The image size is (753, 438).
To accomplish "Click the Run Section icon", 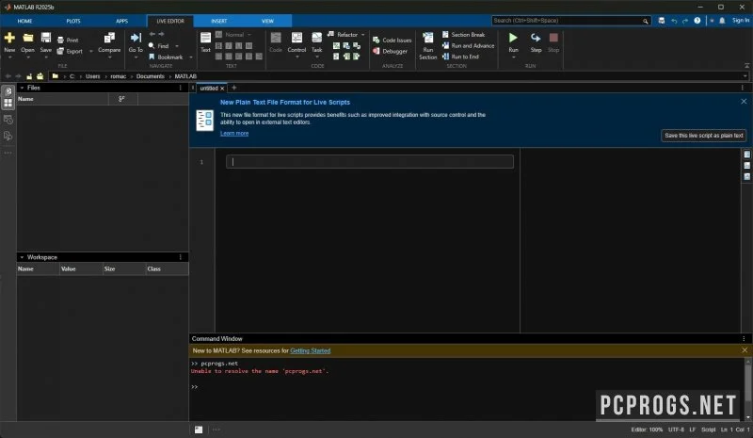I will tap(428, 38).
